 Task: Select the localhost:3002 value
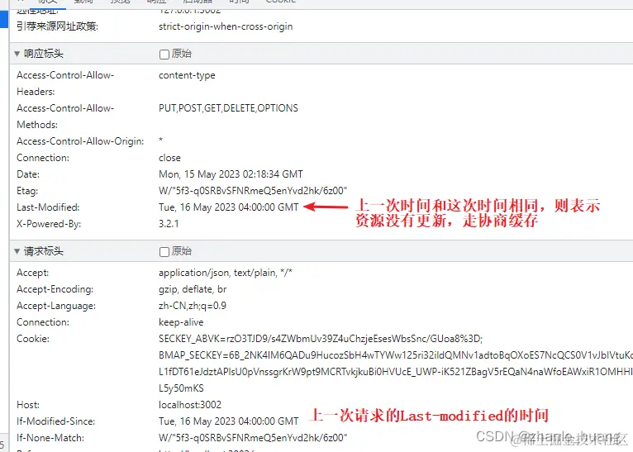[190, 405]
